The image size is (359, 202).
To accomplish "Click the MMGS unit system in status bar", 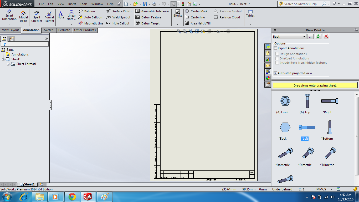I will tap(321, 189).
